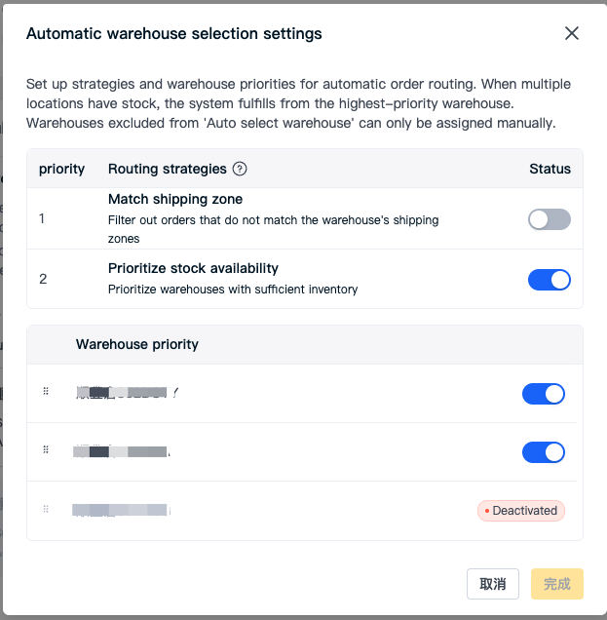
Task: Click the Deactivated status badge
Action: [x=521, y=511]
